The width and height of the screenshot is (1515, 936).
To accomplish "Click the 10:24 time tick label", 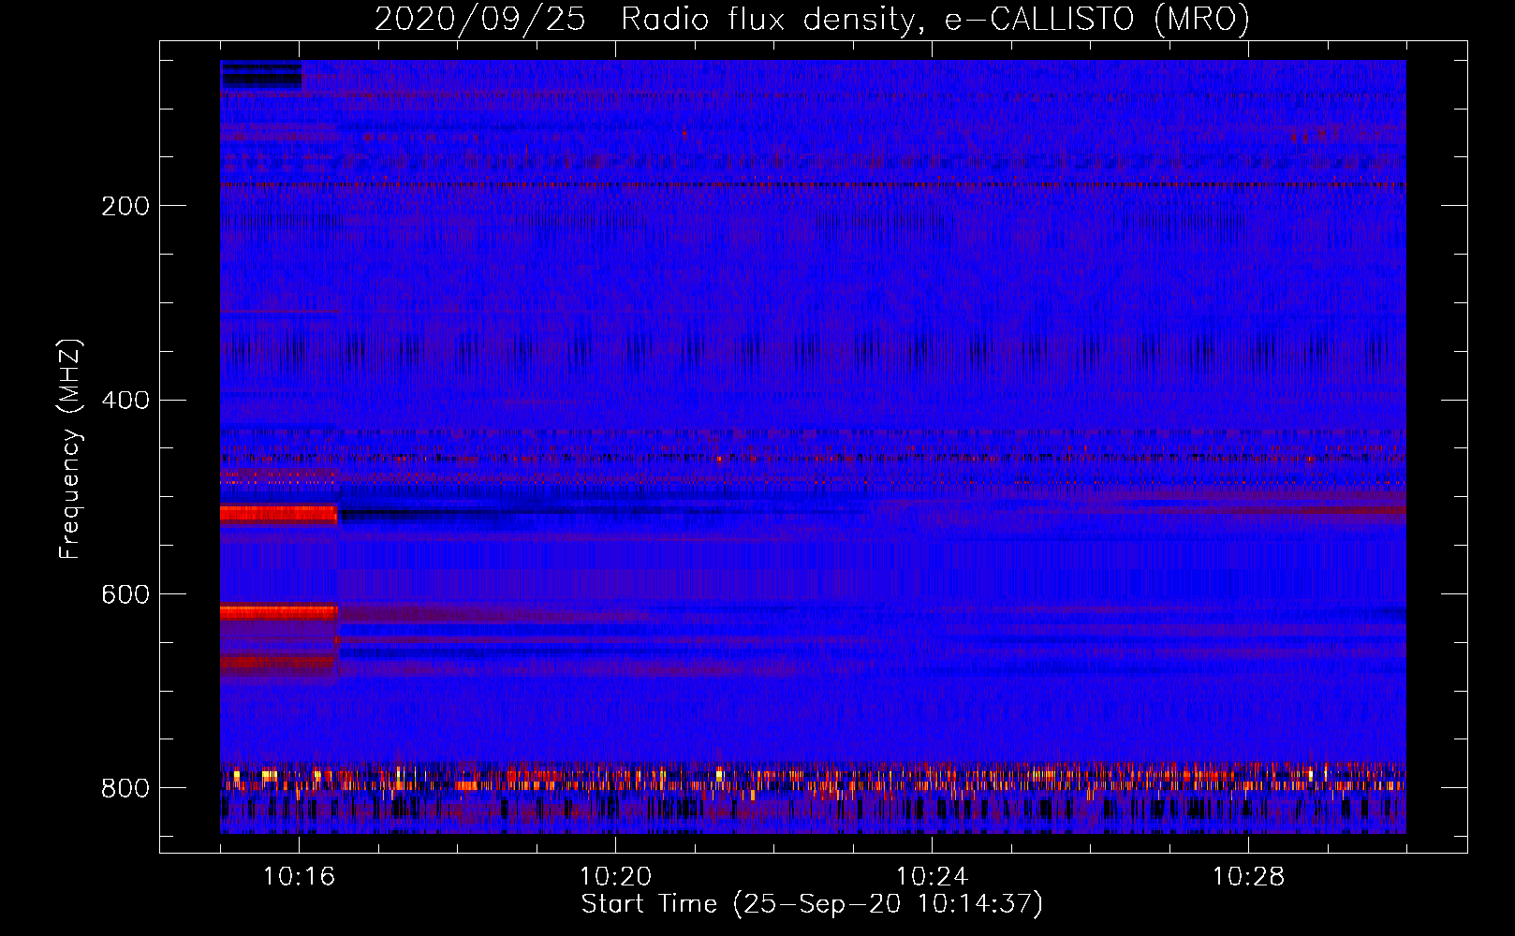I will [932, 876].
